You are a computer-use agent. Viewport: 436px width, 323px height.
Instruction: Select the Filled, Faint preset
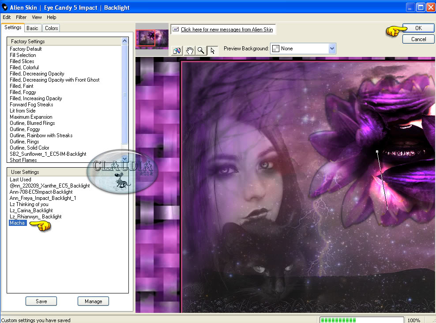(x=22, y=86)
